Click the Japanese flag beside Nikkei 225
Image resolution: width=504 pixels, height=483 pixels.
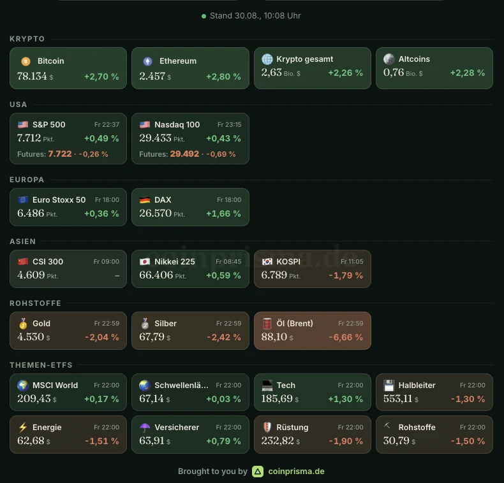coord(145,261)
